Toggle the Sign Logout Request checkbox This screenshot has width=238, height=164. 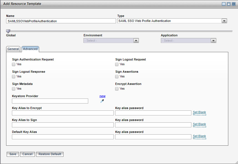tap(117, 64)
